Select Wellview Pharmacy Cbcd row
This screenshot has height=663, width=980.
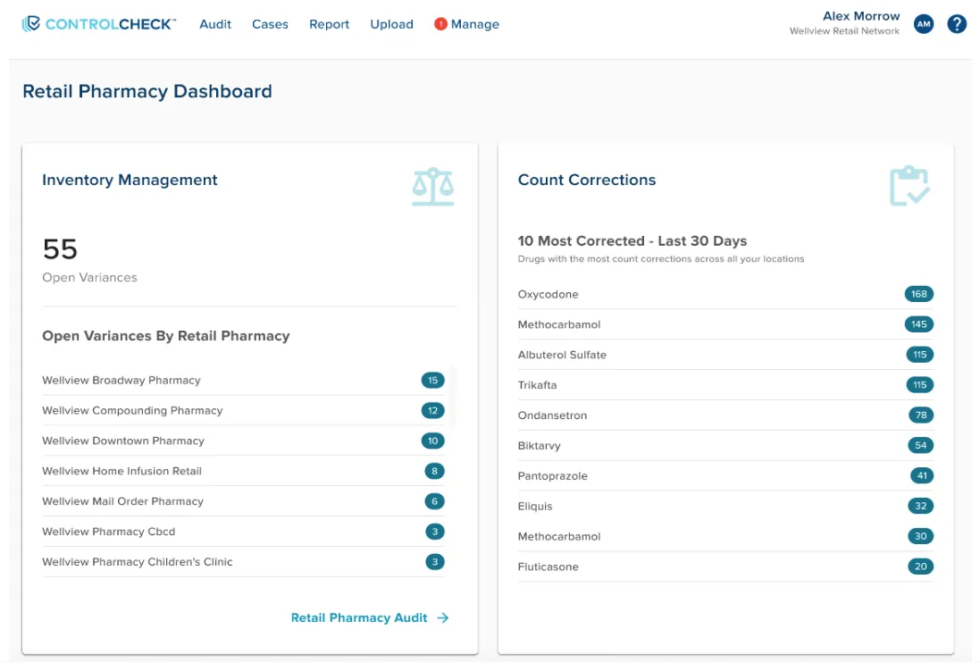tap(243, 532)
